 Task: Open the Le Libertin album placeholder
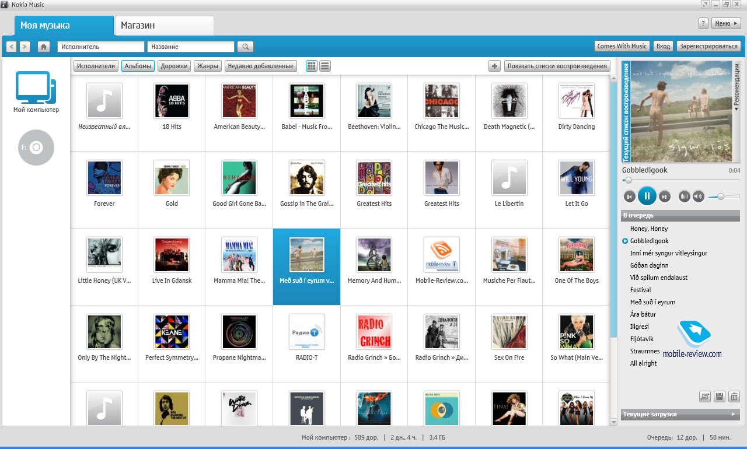(509, 177)
